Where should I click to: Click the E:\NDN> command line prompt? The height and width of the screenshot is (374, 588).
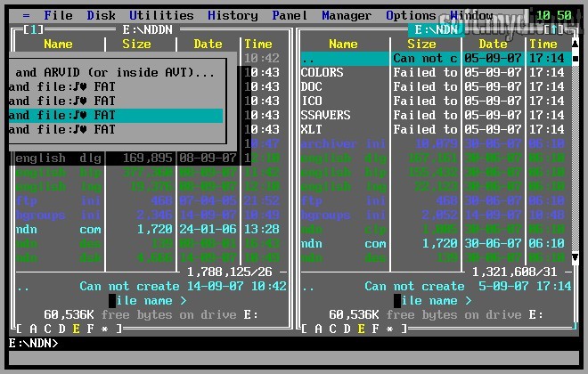pos(33,343)
